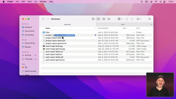Screen dimensions: 176x99
Task: Switch to icon grid view
Action: click(x=93, y=19)
